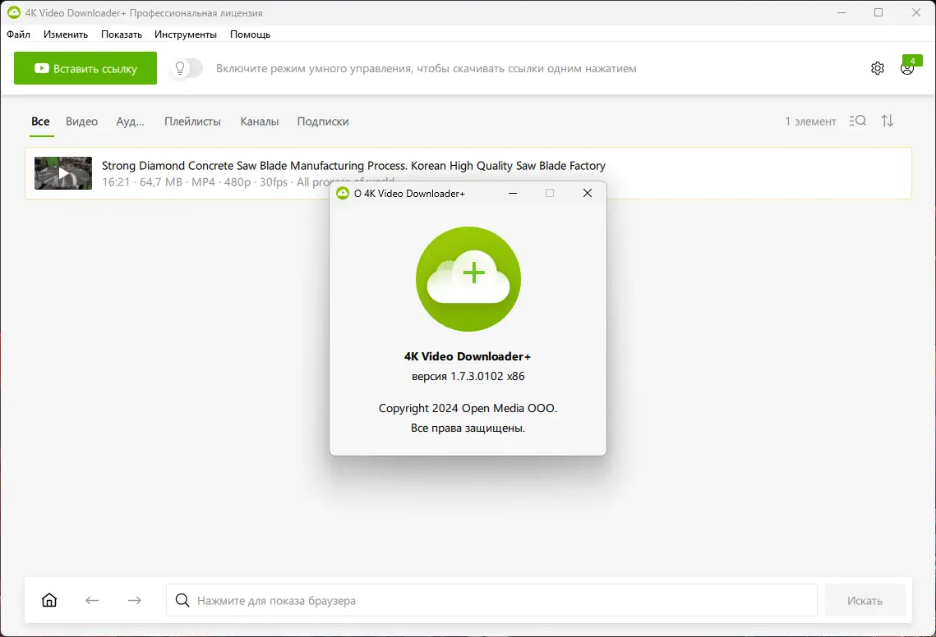The image size is (936, 637).
Task: Navigate back with the left arrow
Action: (x=92, y=600)
